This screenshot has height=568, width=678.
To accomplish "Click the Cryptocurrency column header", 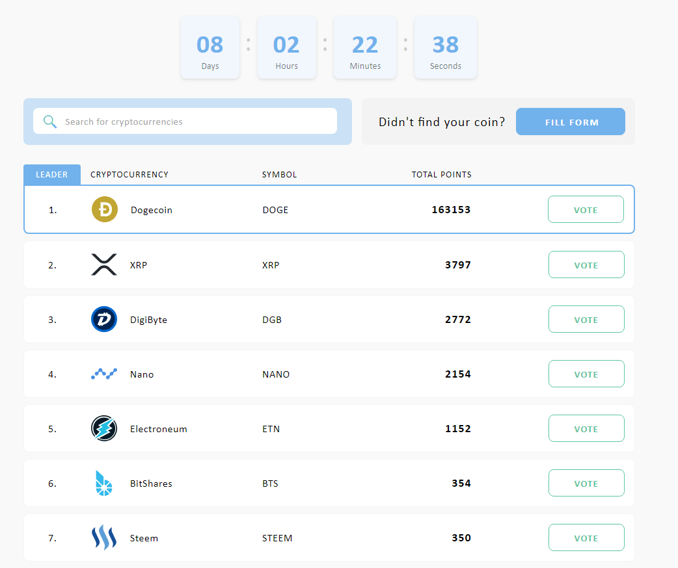I will pyautogui.click(x=129, y=175).
